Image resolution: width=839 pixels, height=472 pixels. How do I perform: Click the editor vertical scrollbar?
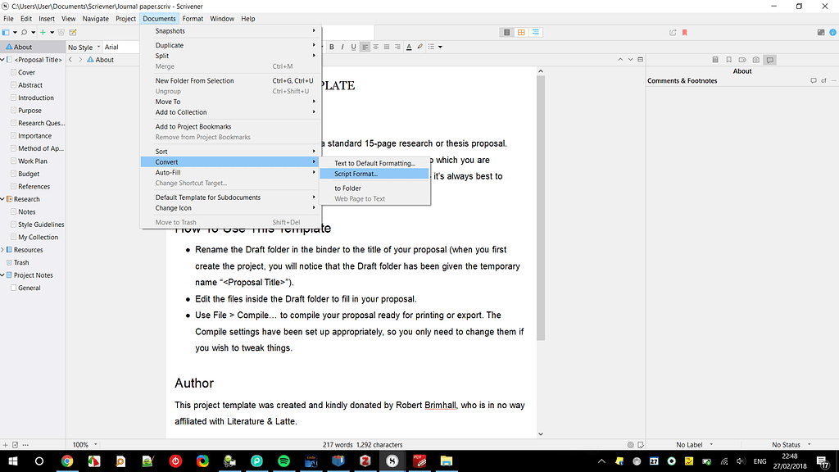pyautogui.click(x=541, y=207)
